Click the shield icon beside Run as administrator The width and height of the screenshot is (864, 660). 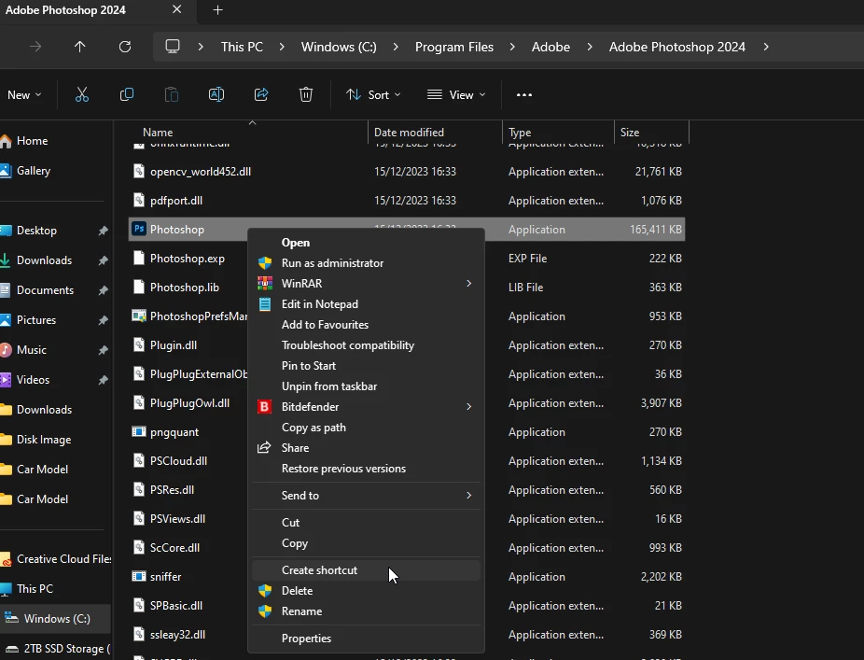[x=265, y=263]
